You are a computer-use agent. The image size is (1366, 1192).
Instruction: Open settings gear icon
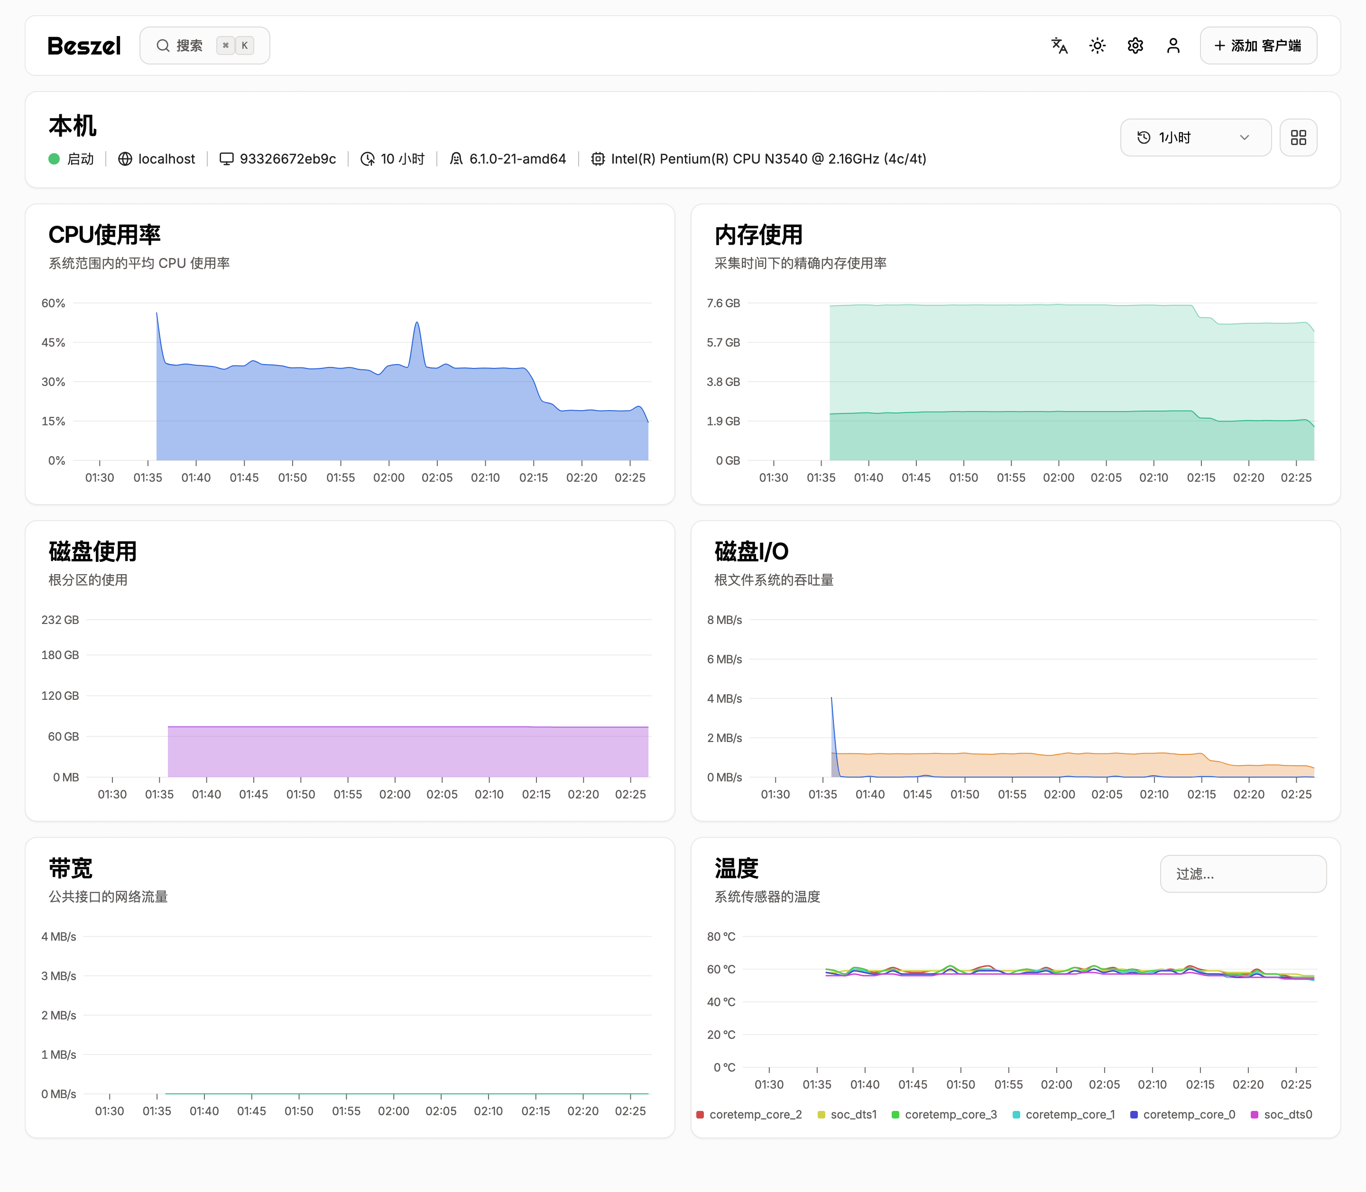(x=1135, y=46)
